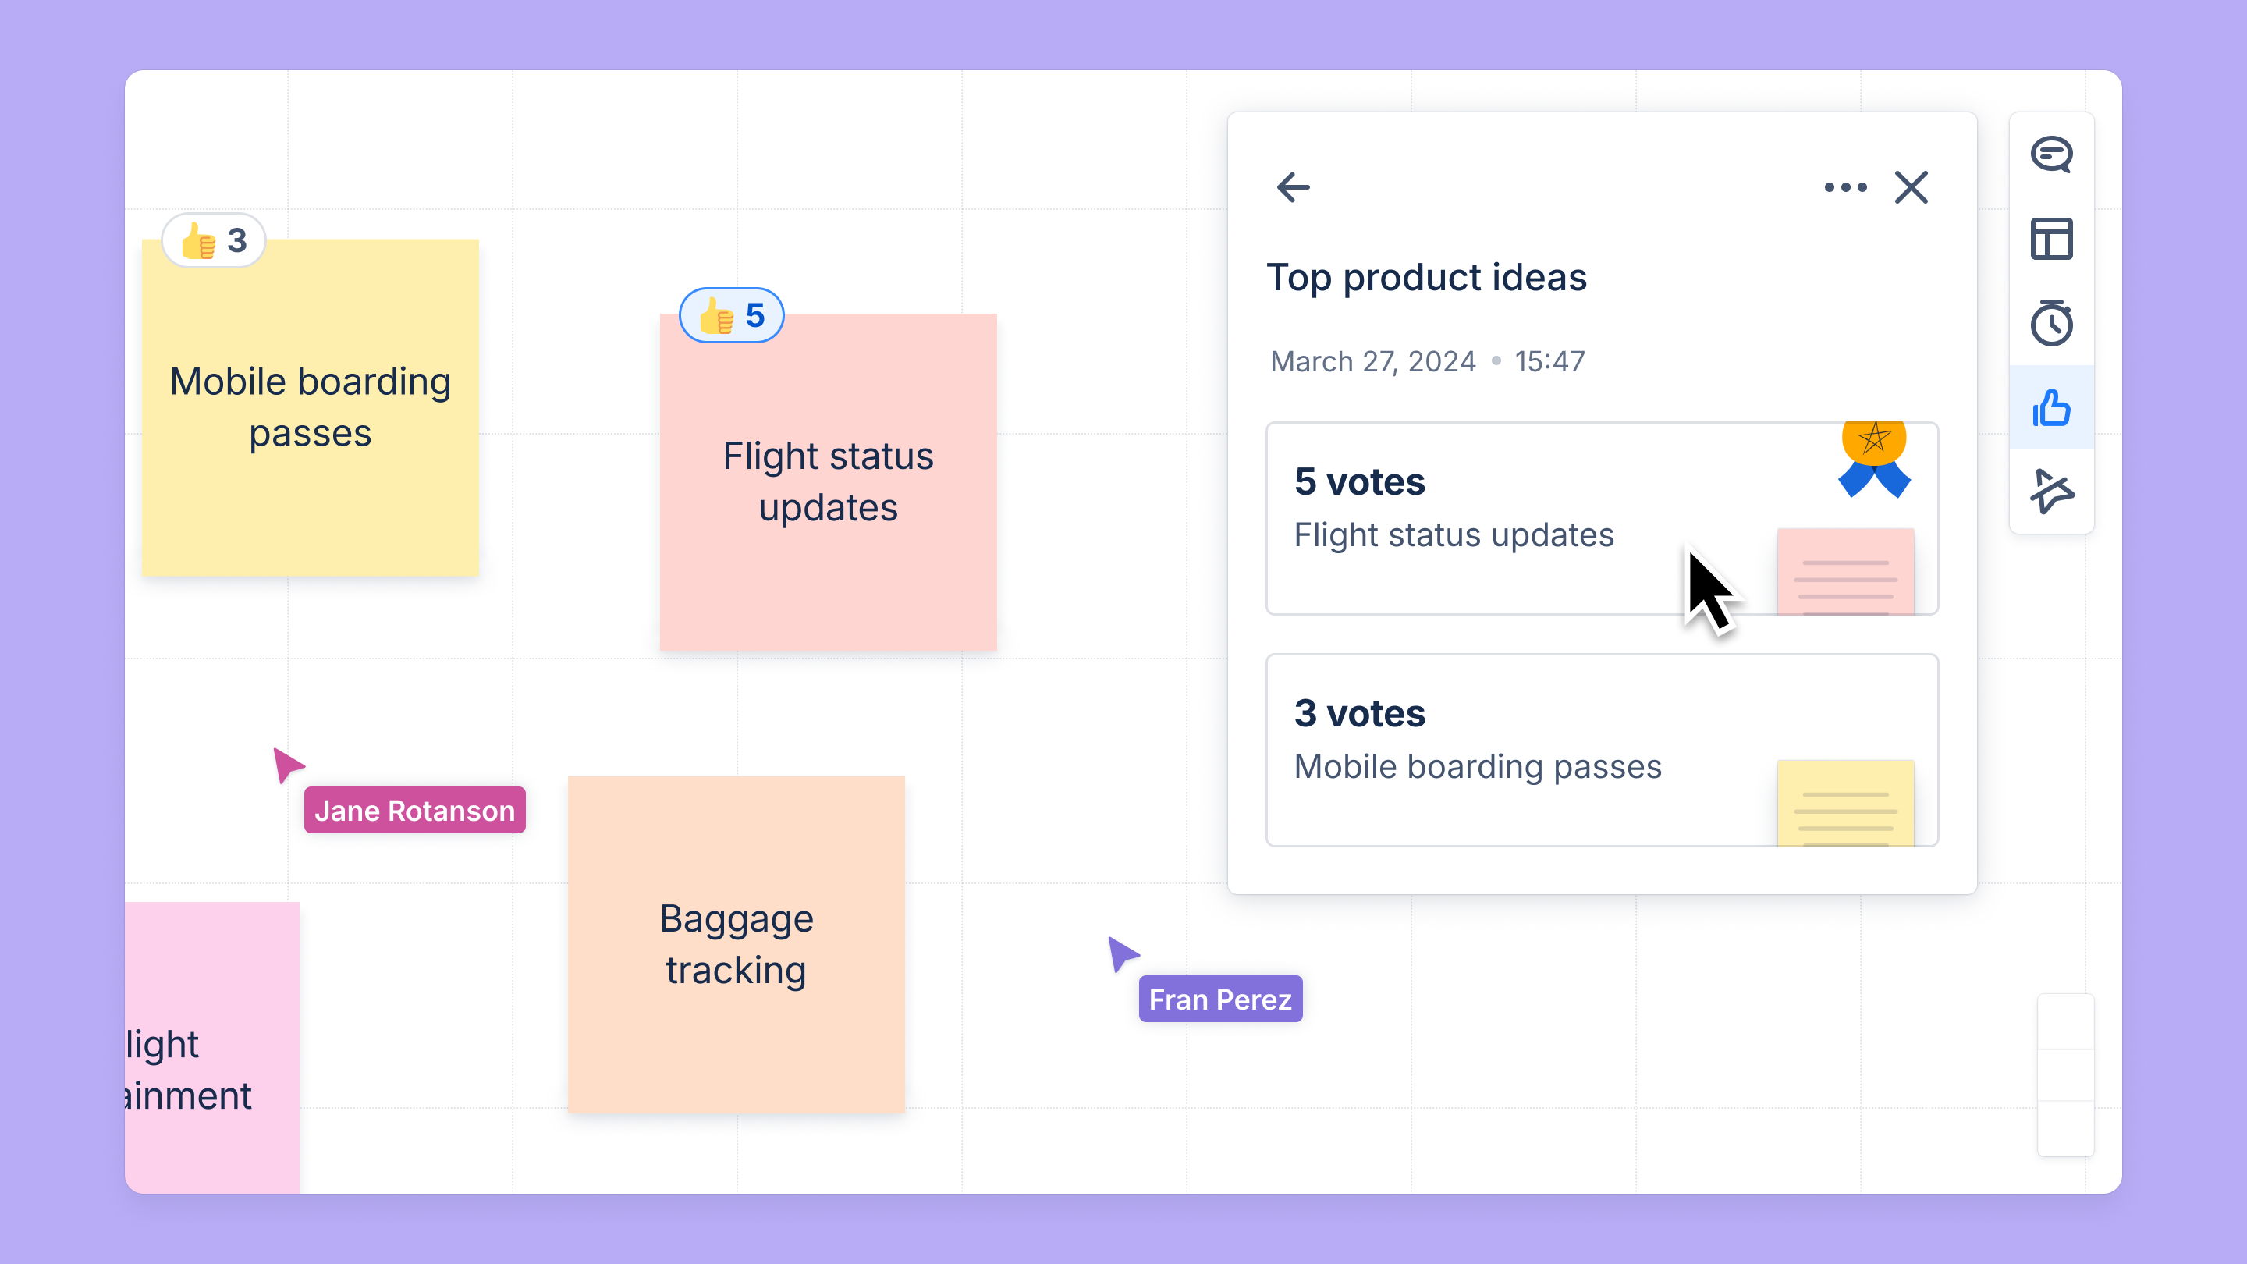Click the winner ribbon badge icon
2247x1264 pixels.
(x=1875, y=460)
